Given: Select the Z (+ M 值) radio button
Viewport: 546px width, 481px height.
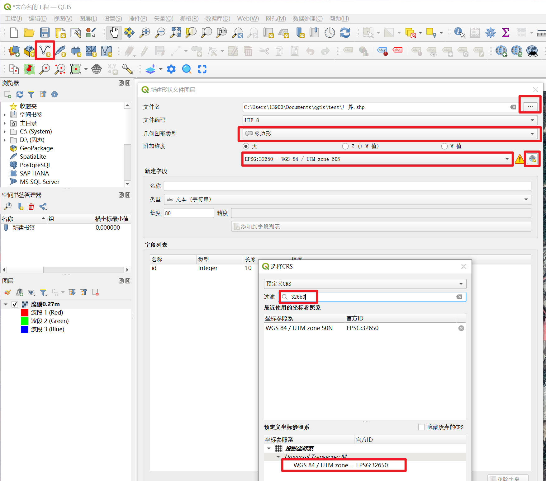Looking at the screenshot, I should pos(345,146).
